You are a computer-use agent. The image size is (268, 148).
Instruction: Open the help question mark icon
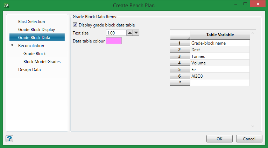[x=9, y=139]
